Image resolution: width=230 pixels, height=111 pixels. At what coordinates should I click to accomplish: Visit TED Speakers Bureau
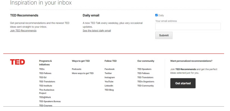50,101
